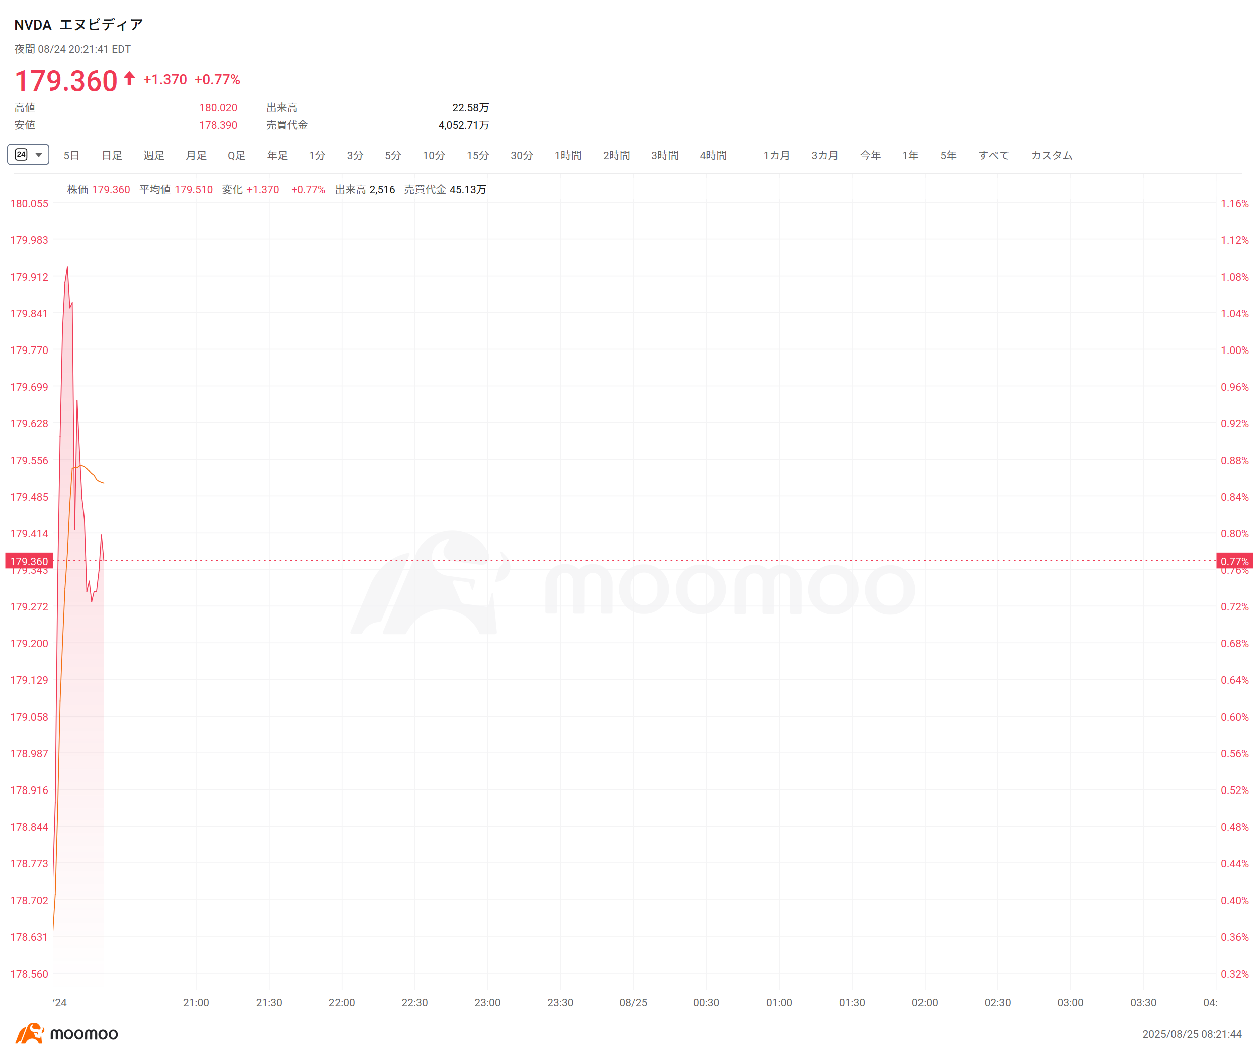Show the 1カ月 range
The image size is (1256, 1057).
click(776, 156)
